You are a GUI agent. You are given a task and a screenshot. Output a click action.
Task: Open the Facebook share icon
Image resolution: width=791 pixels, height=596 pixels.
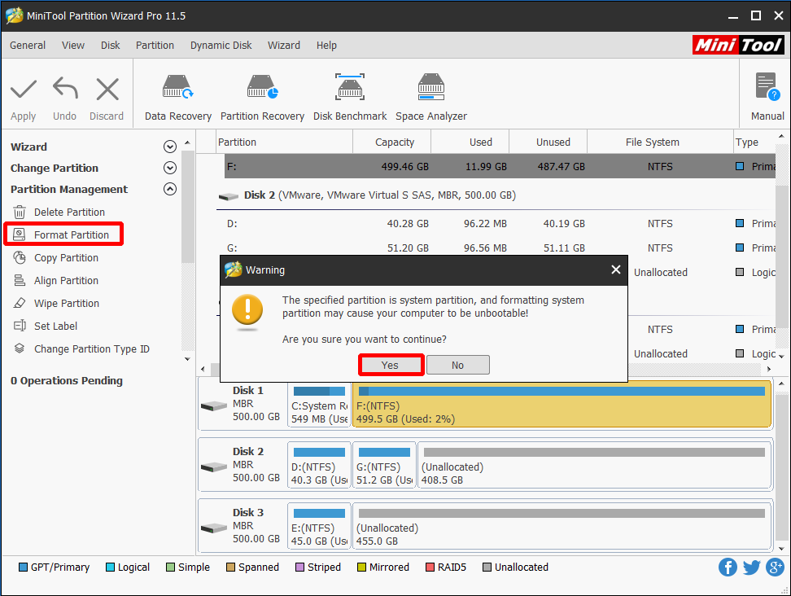point(728,568)
